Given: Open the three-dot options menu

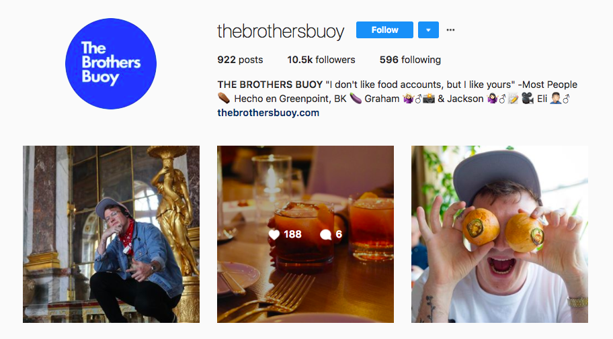Looking at the screenshot, I should (450, 30).
